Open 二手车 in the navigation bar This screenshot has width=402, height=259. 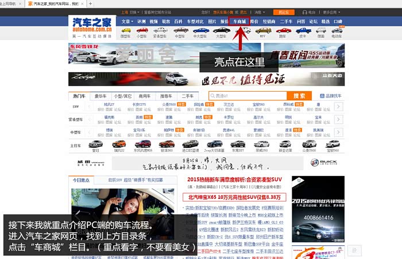tap(286, 22)
